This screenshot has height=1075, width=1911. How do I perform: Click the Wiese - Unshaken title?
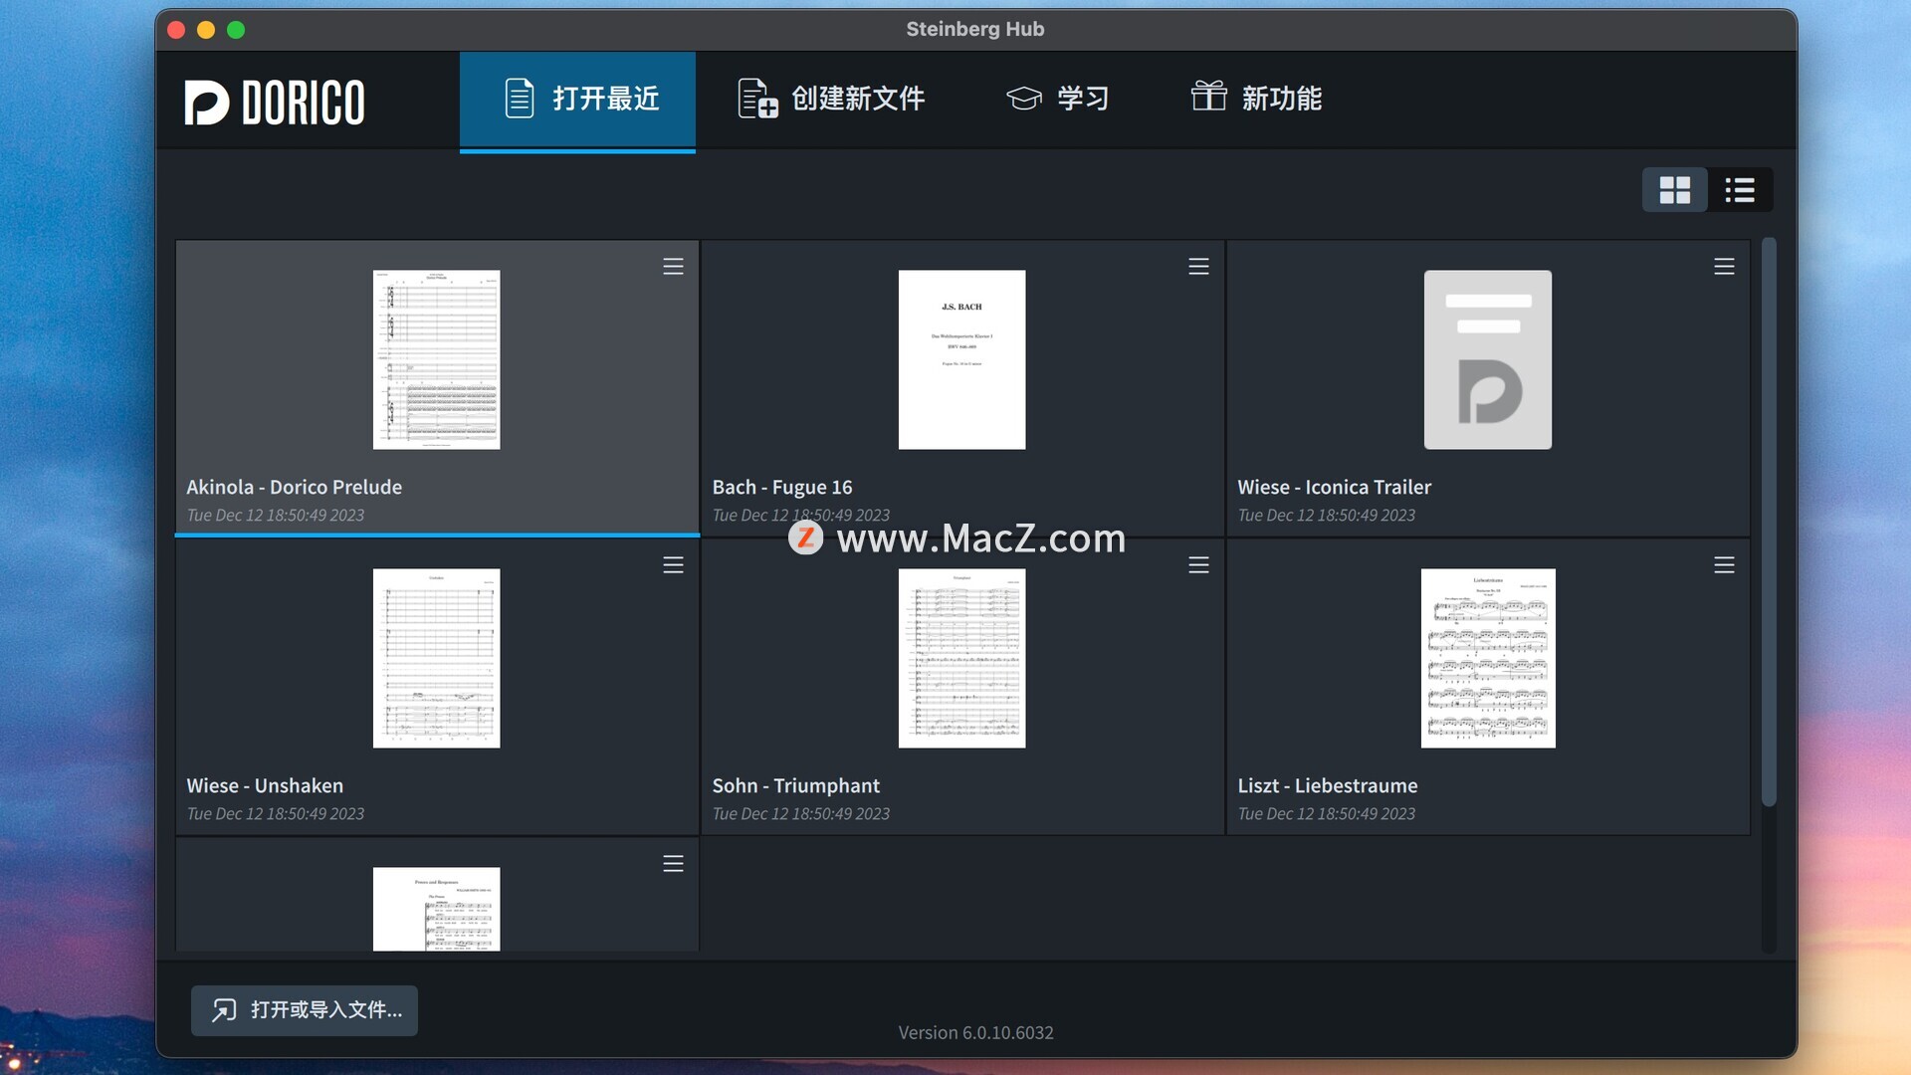265,785
